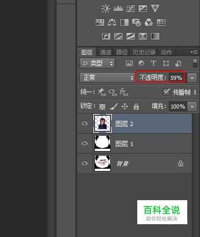Open the 类型 filter dropdown
The height and width of the screenshot is (237, 200).
97,63
